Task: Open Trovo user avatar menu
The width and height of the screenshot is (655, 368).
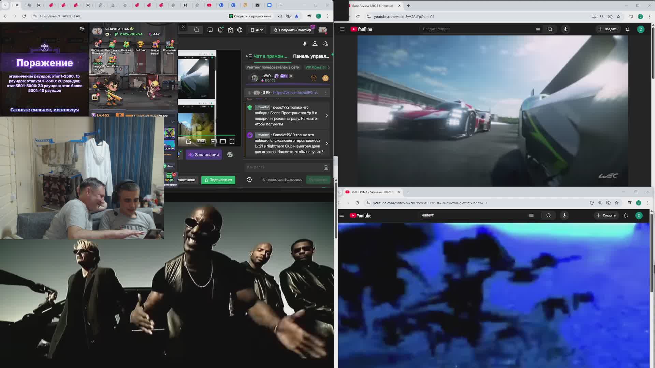Action: click(323, 30)
